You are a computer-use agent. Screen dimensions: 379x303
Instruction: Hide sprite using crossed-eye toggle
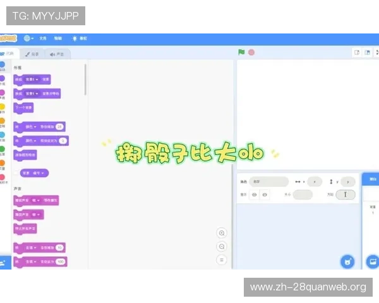(x=265, y=194)
